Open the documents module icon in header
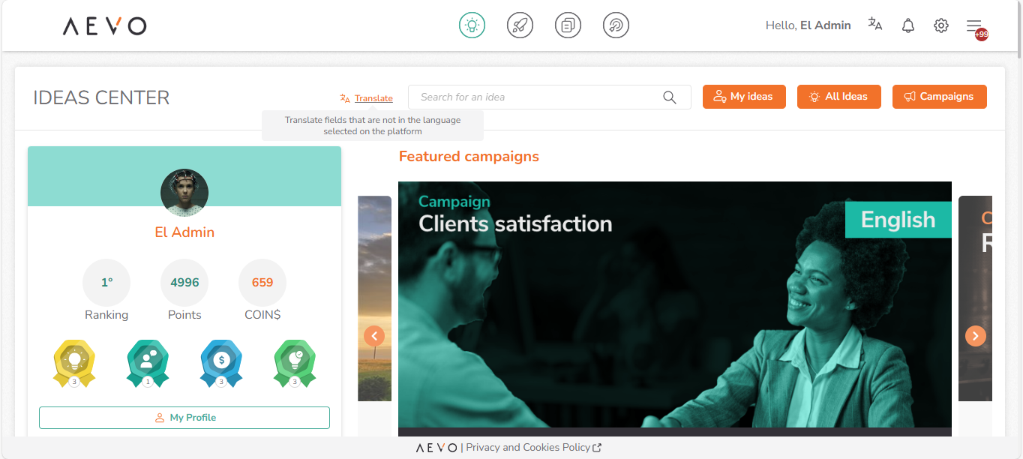This screenshot has width=1023, height=459. point(568,25)
